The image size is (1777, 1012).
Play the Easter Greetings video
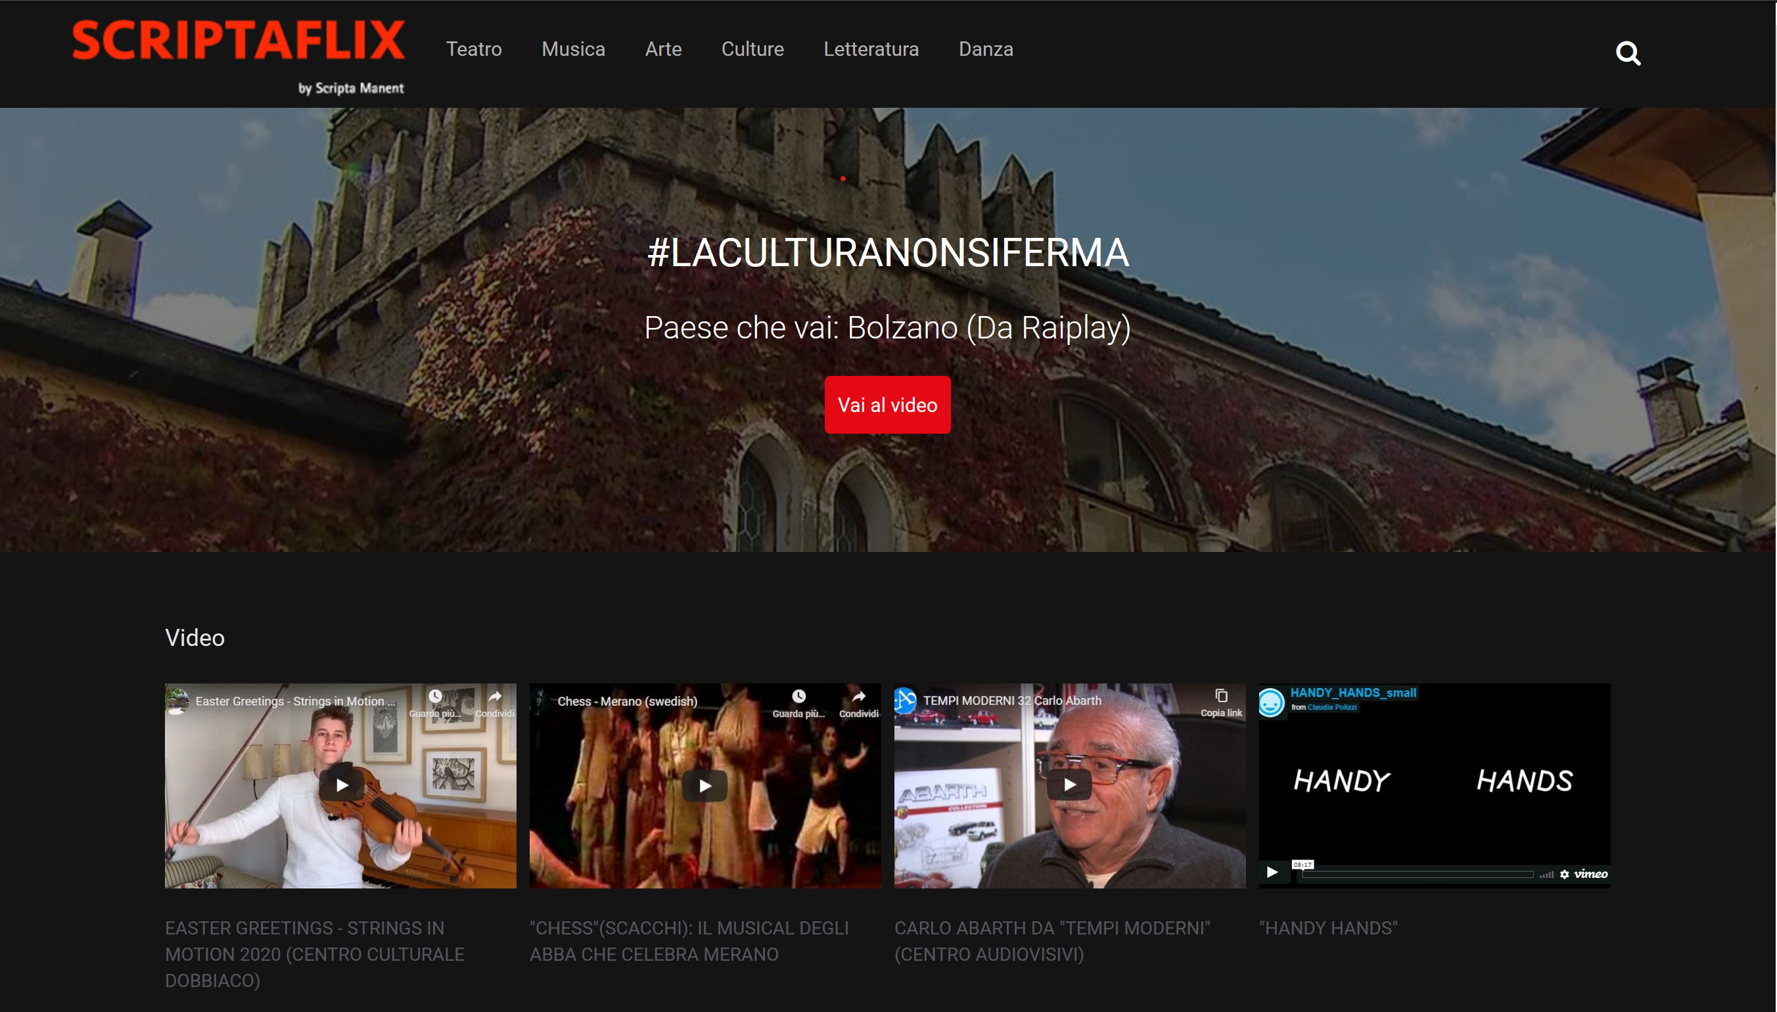pos(341,785)
